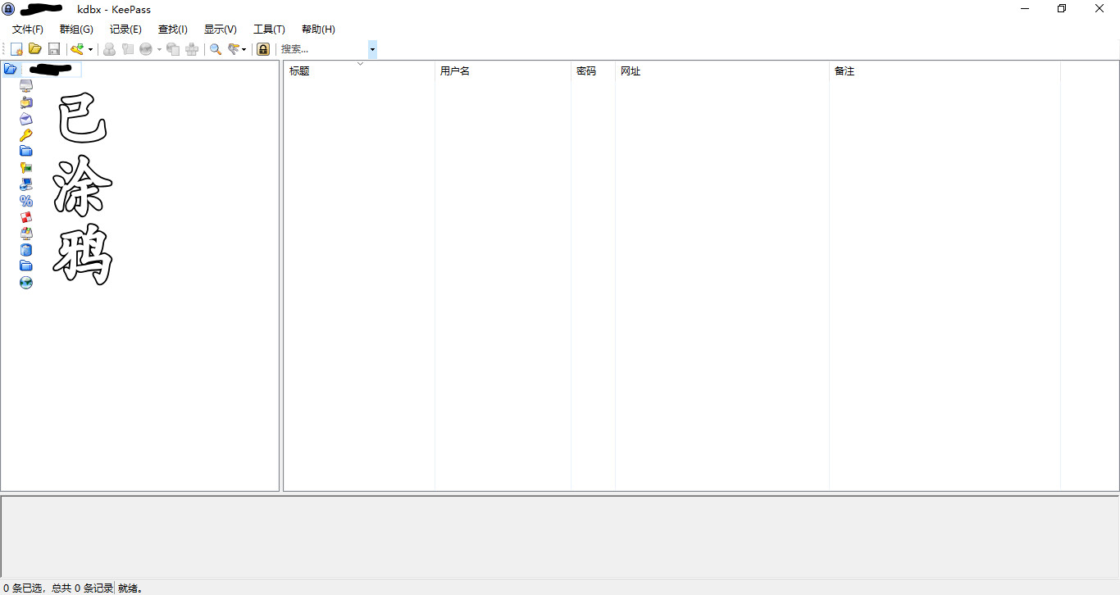Click the New database toolbar icon
The image size is (1120, 595).
point(16,49)
